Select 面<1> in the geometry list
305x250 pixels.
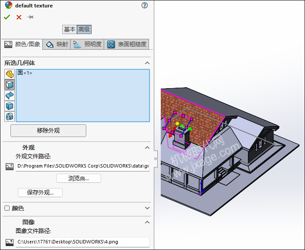click(x=25, y=73)
